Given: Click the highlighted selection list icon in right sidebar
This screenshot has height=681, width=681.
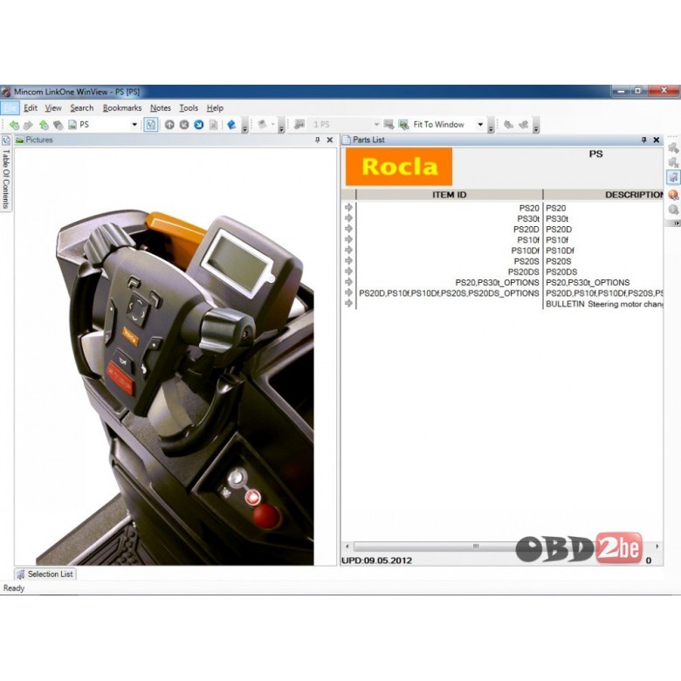Looking at the screenshot, I should [x=673, y=177].
